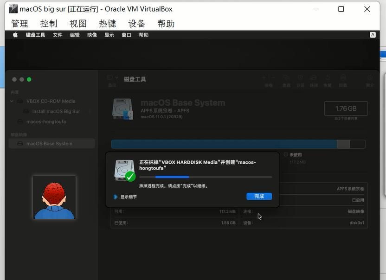Click the 急救 first aid toolbar icon
Screen dimensions: 386x280
click(x=286, y=78)
